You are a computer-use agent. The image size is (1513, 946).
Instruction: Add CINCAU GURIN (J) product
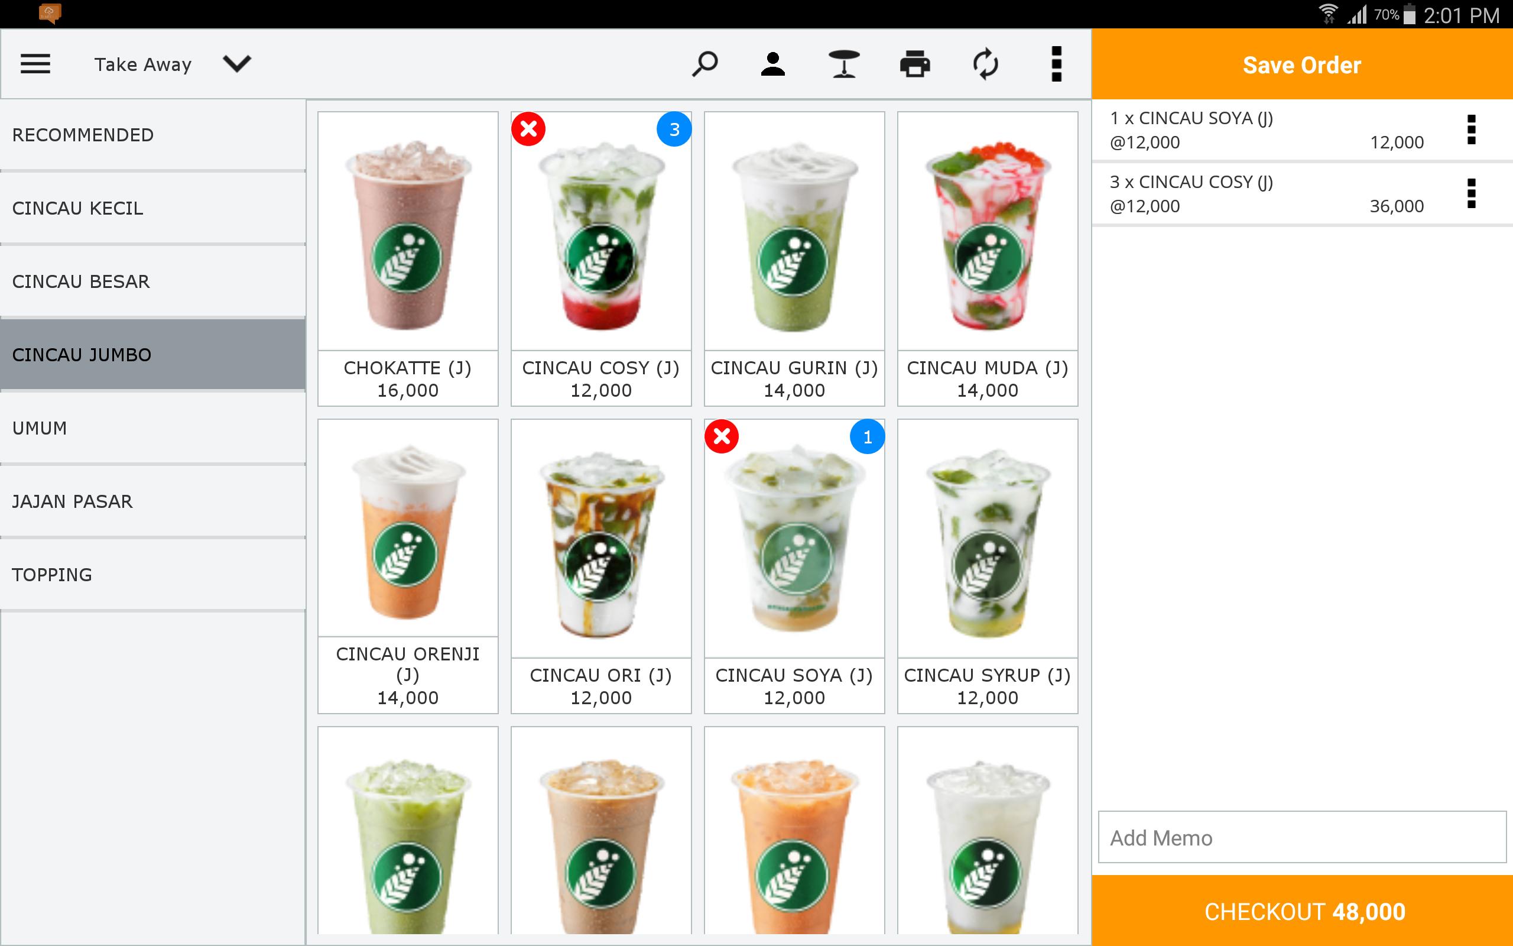pyautogui.click(x=794, y=259)
